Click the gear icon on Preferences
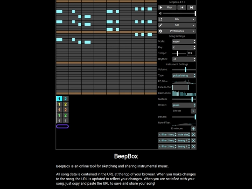 click(x=161, y=31)
